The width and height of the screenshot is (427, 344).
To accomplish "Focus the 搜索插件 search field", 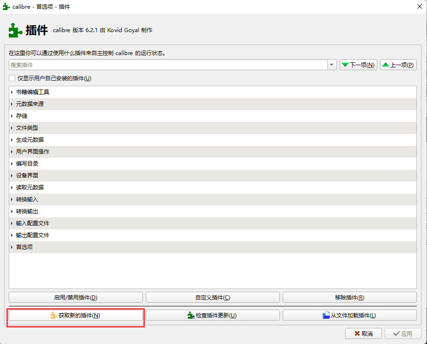I will 168,65.
